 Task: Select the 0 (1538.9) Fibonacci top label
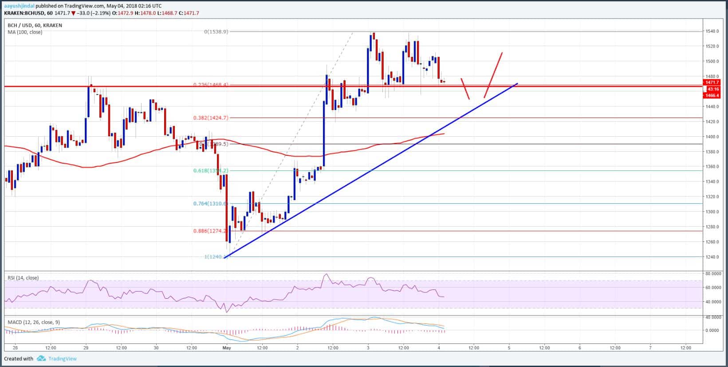[x=216, y=32]
